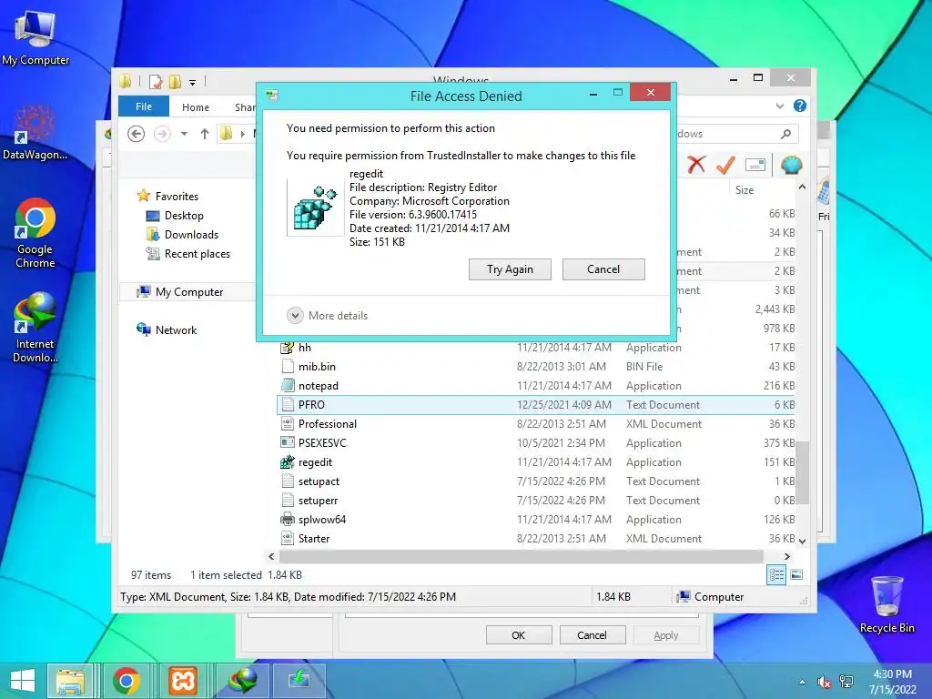932x699 pixels.
Task: Open File Explorer from taskbar
Action: click(70, 681)
